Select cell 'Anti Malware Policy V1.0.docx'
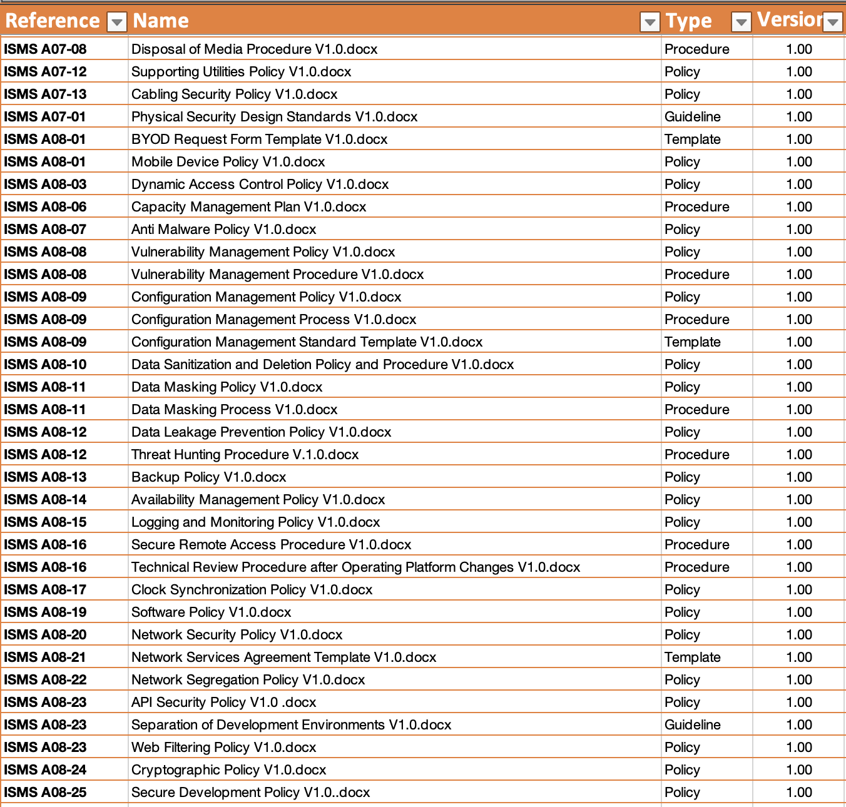 click(x=395, y=229)
